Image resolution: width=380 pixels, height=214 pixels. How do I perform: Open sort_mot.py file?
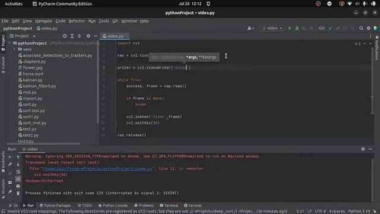click(34, 123)
